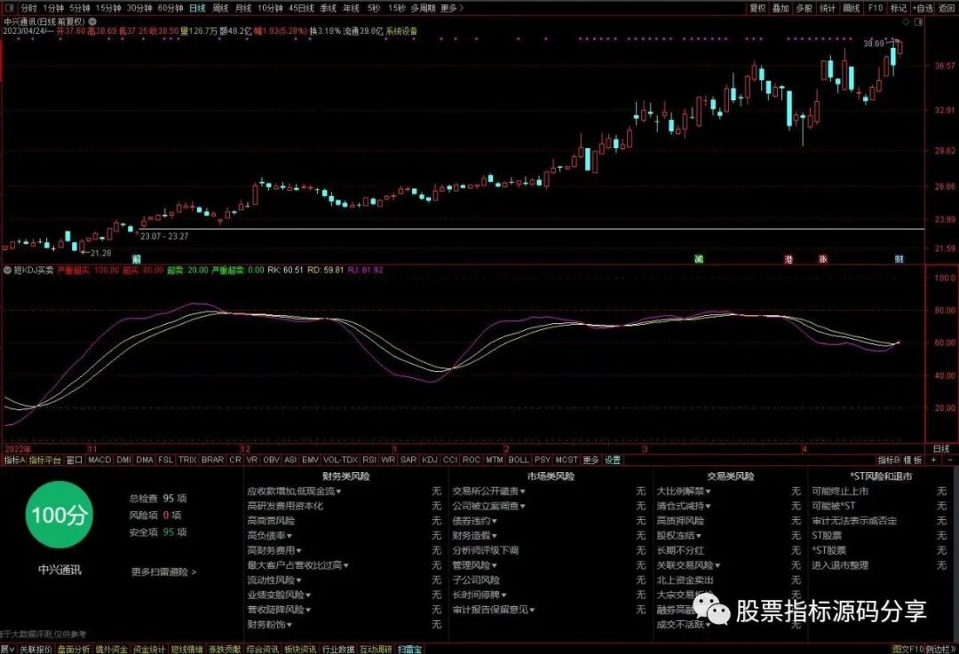Switch to the 日线 daily period tab
Screen dimensions: 959x654
click(197, 8)
